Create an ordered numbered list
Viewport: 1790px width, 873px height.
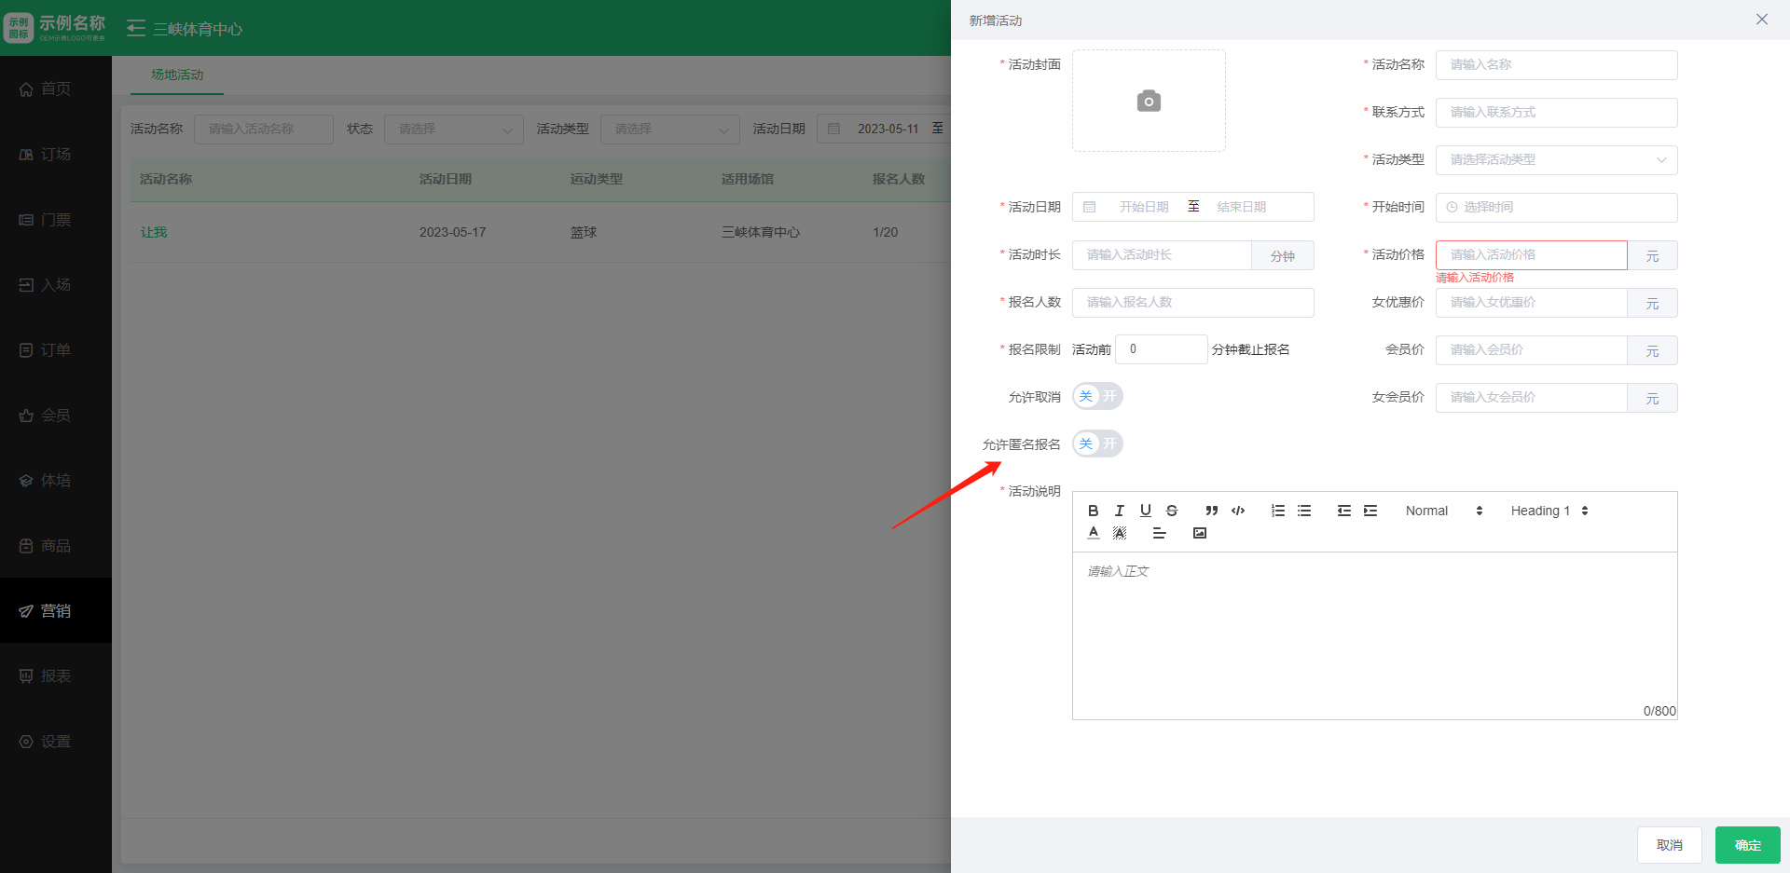1278,511
